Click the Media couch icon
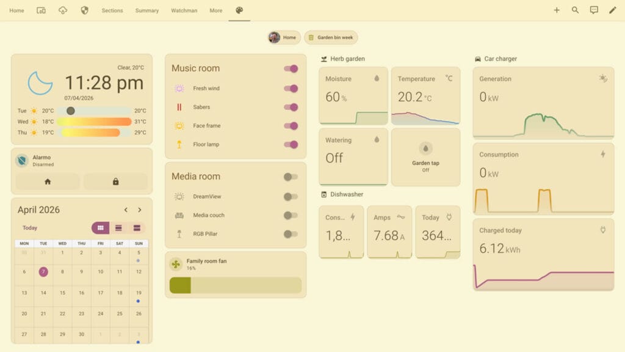 tap(179, 215)
